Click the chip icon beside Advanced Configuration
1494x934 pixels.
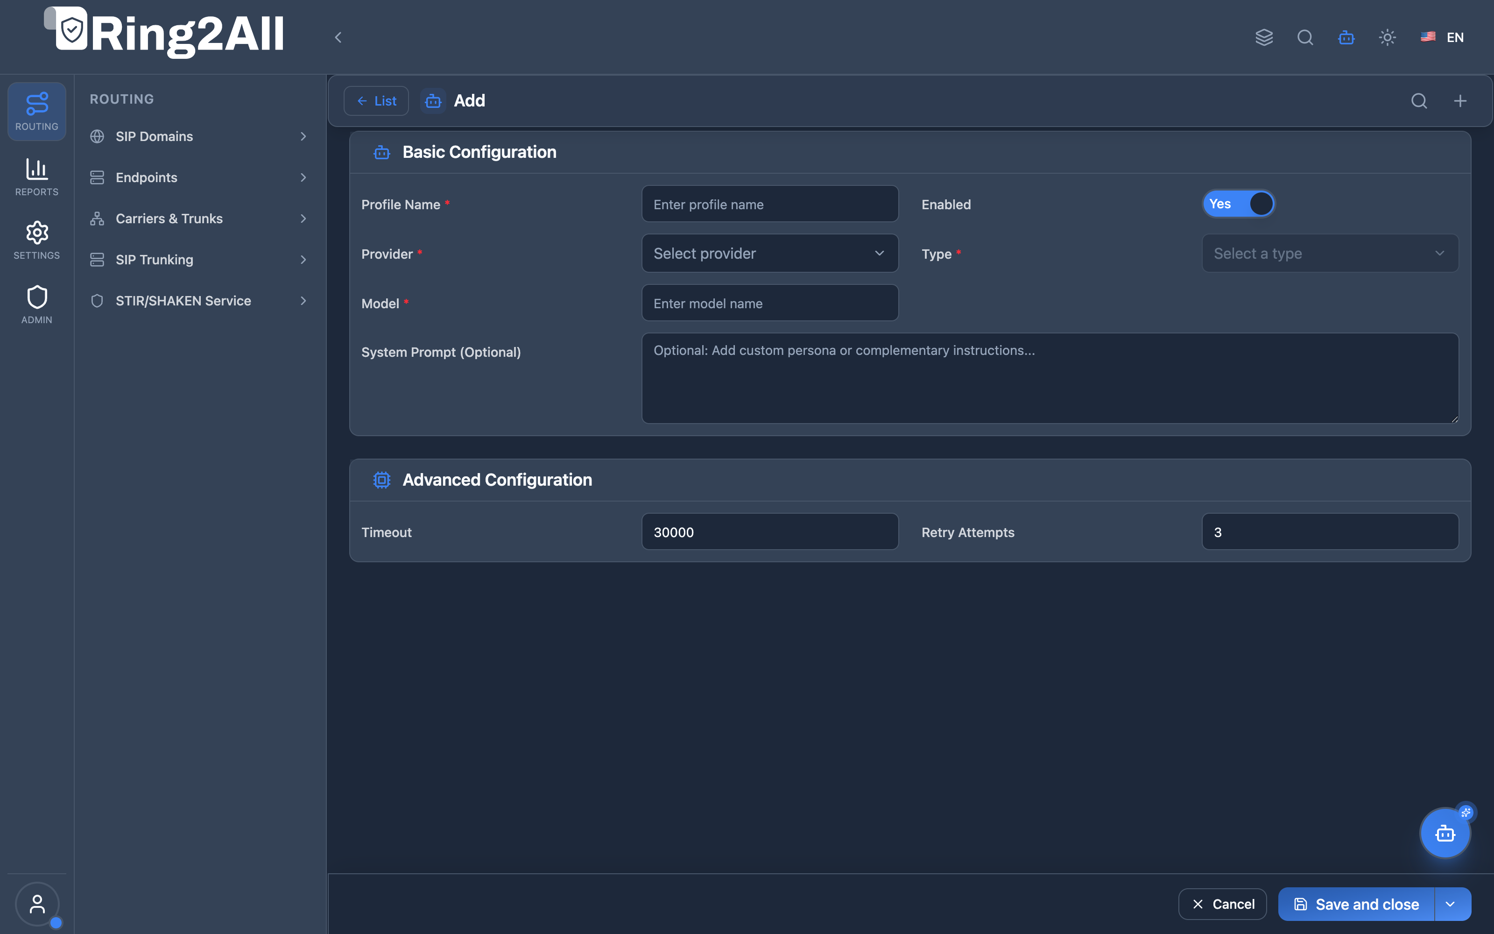[381, 480]
